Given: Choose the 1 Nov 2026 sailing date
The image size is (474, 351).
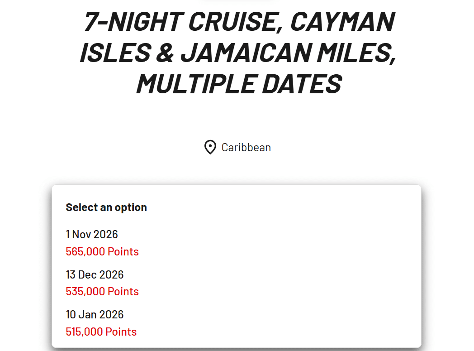Looking at the screenshot, I should coord(92,234).
